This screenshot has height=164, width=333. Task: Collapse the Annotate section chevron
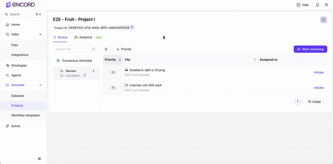coord(40,85)
